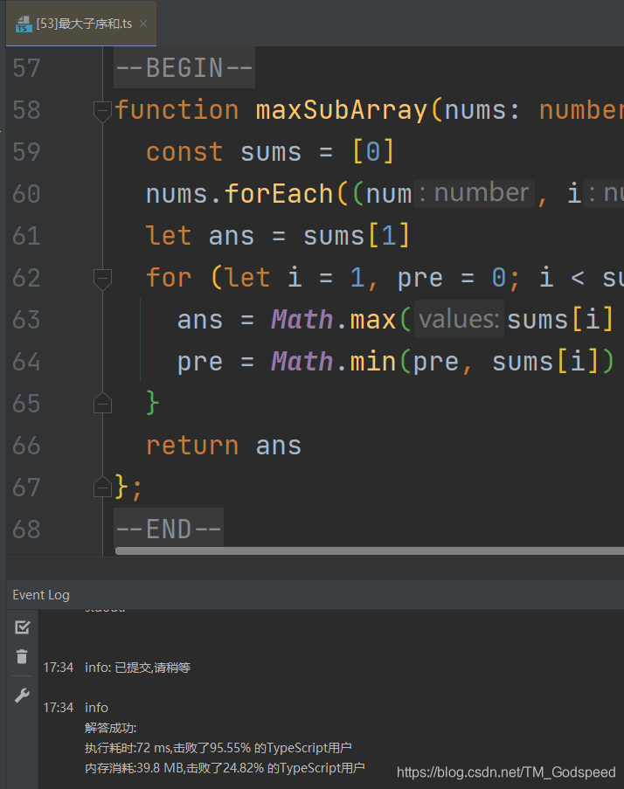Click forEach method call on line 60
Image resolution: width=624 pixels, height=789 pixels.
[x=278, y=194]
